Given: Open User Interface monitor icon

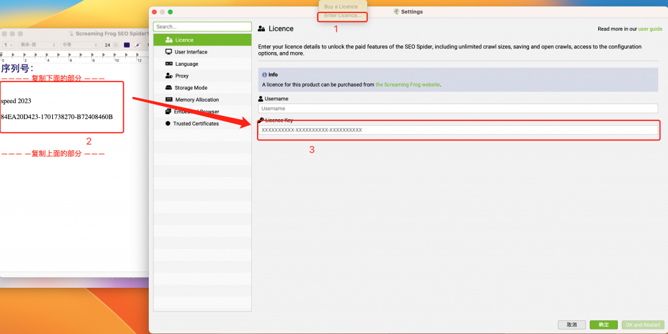Looking at the screenshot, I should (169, 52).
